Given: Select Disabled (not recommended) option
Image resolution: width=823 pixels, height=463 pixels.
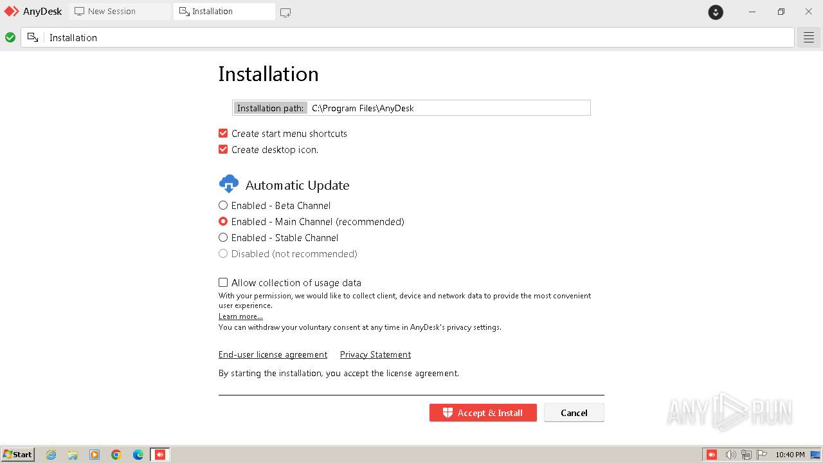Looking at the screenshot, I should [223, 253].
